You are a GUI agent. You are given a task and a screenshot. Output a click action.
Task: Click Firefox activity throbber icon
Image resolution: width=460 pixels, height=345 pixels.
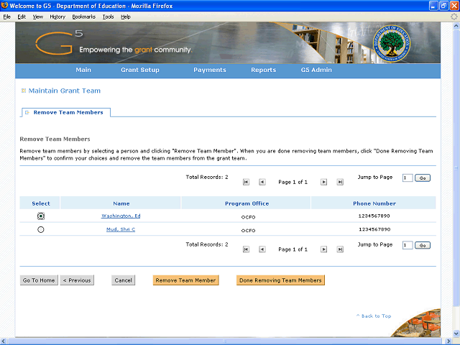pyautogui.click(x=454, y=17)
